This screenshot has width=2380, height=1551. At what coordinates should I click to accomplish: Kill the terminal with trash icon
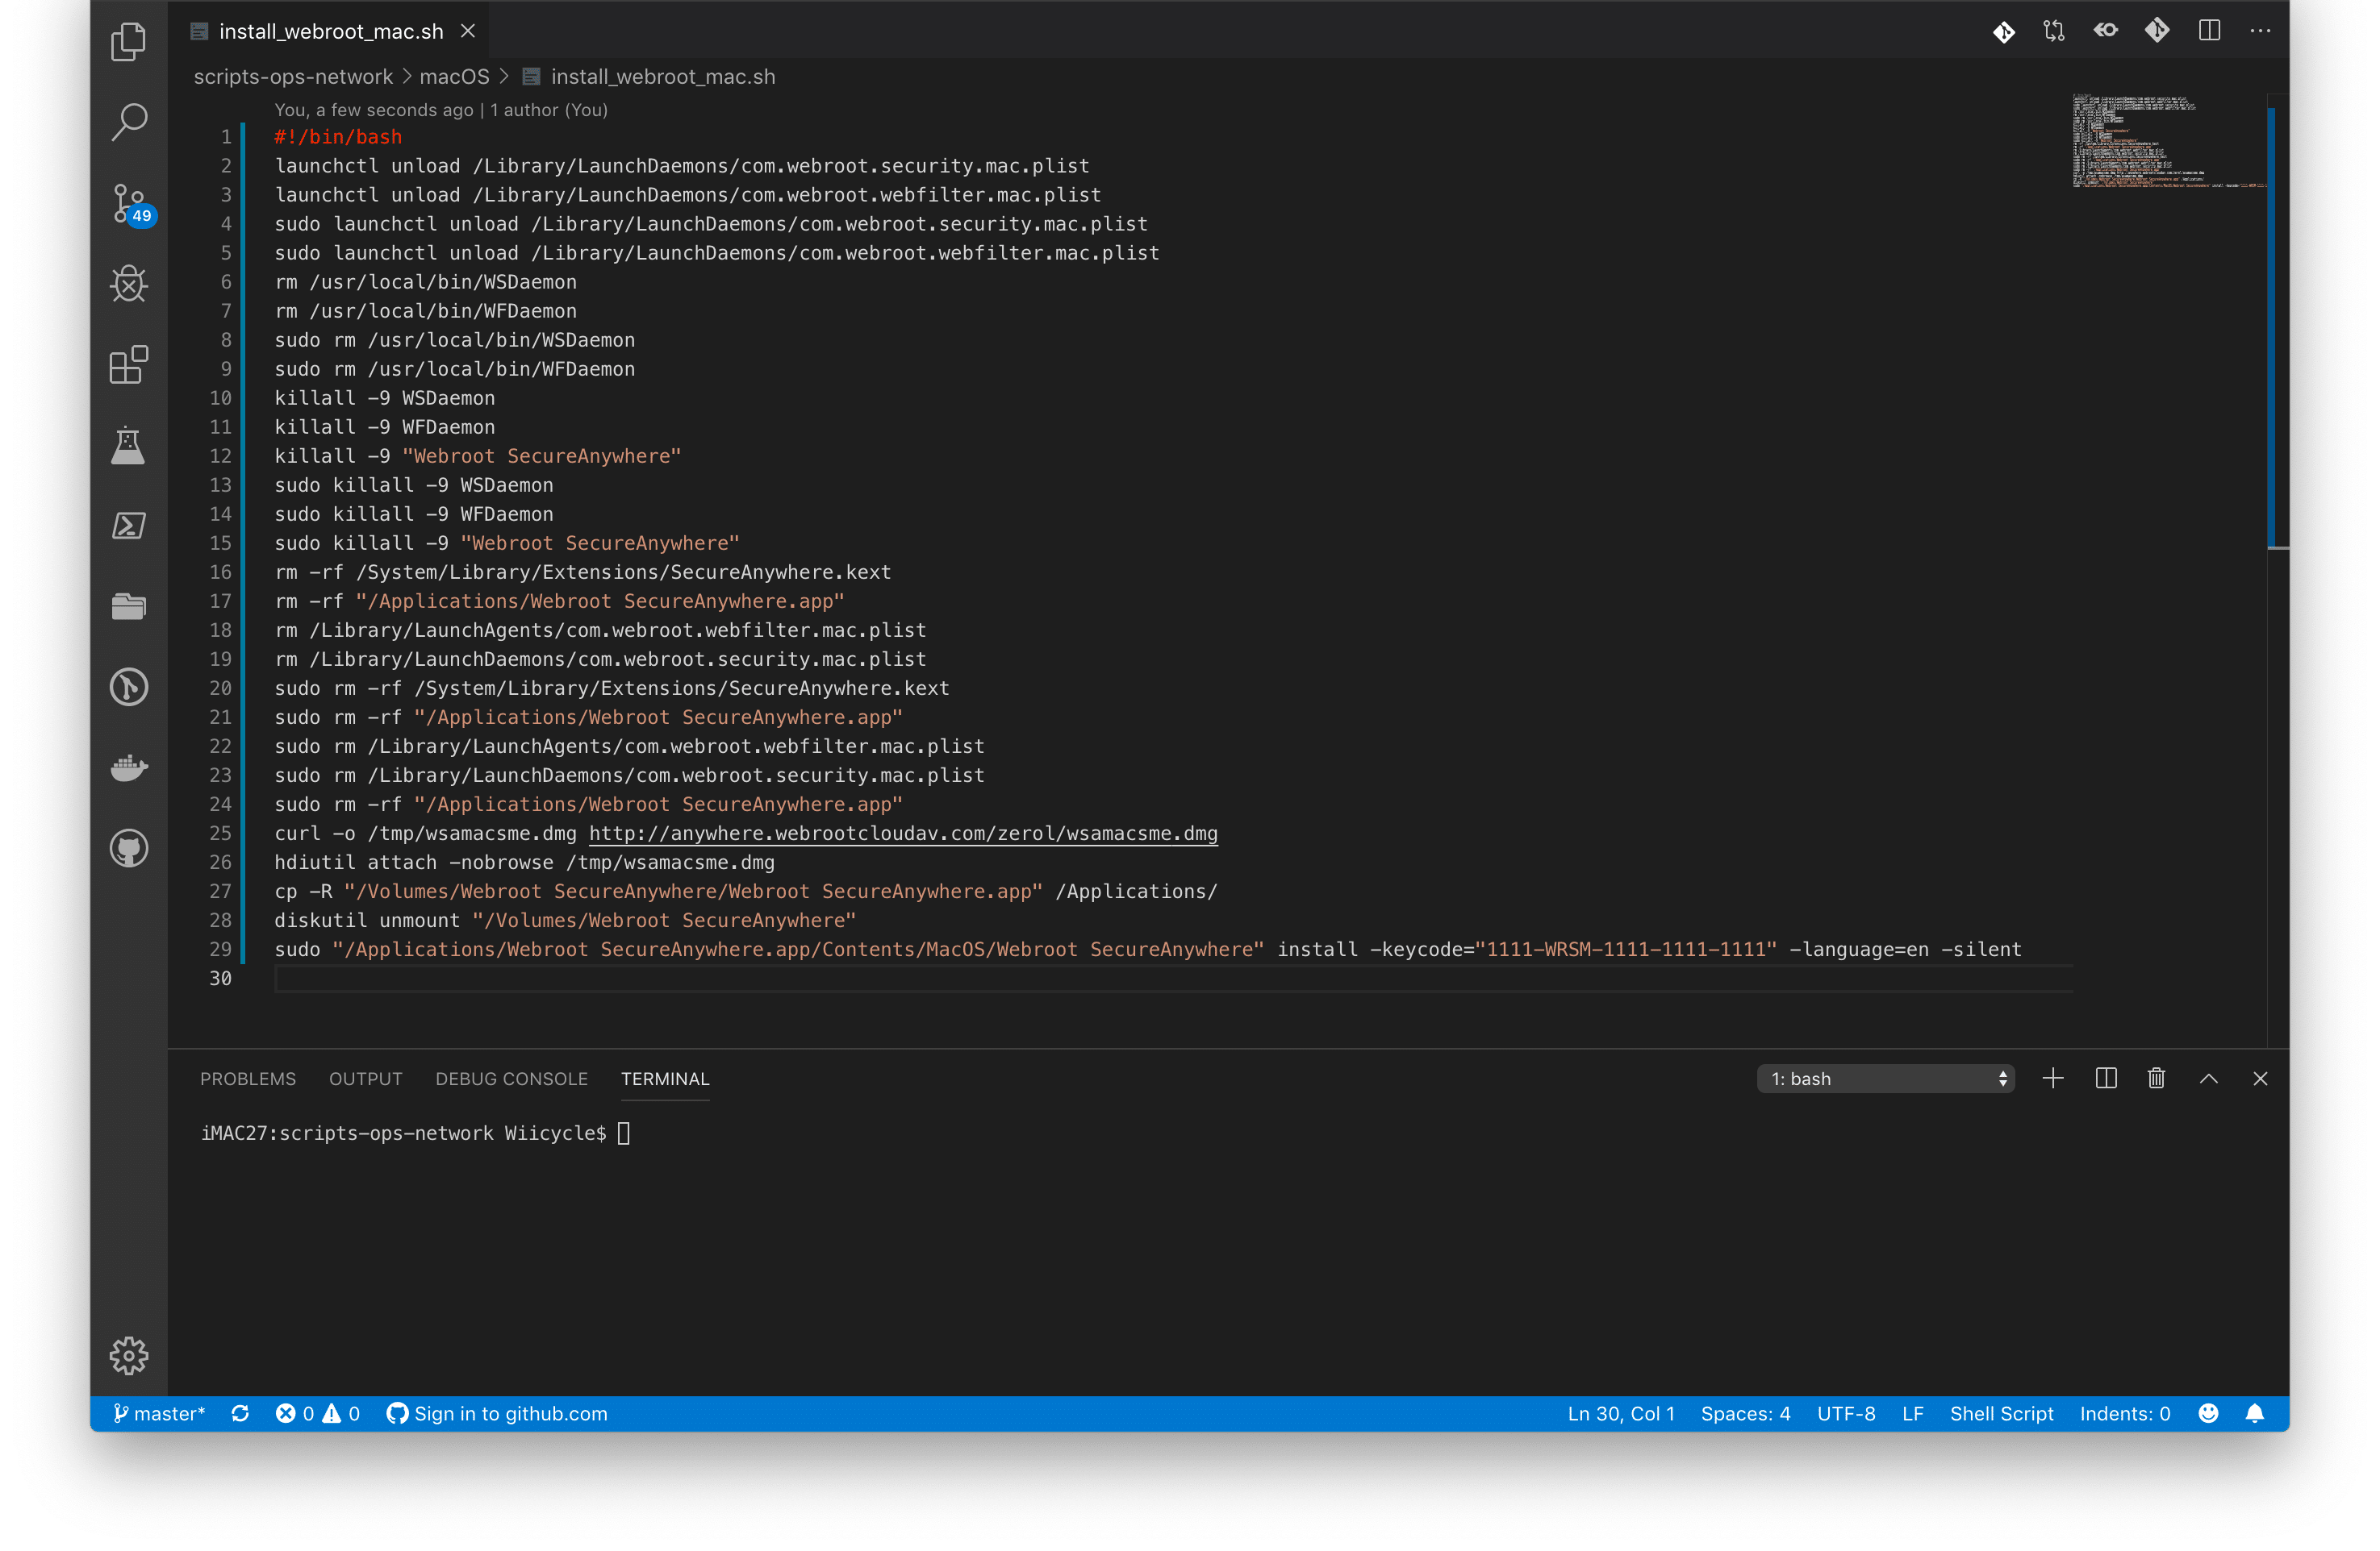point(2156,1079)
